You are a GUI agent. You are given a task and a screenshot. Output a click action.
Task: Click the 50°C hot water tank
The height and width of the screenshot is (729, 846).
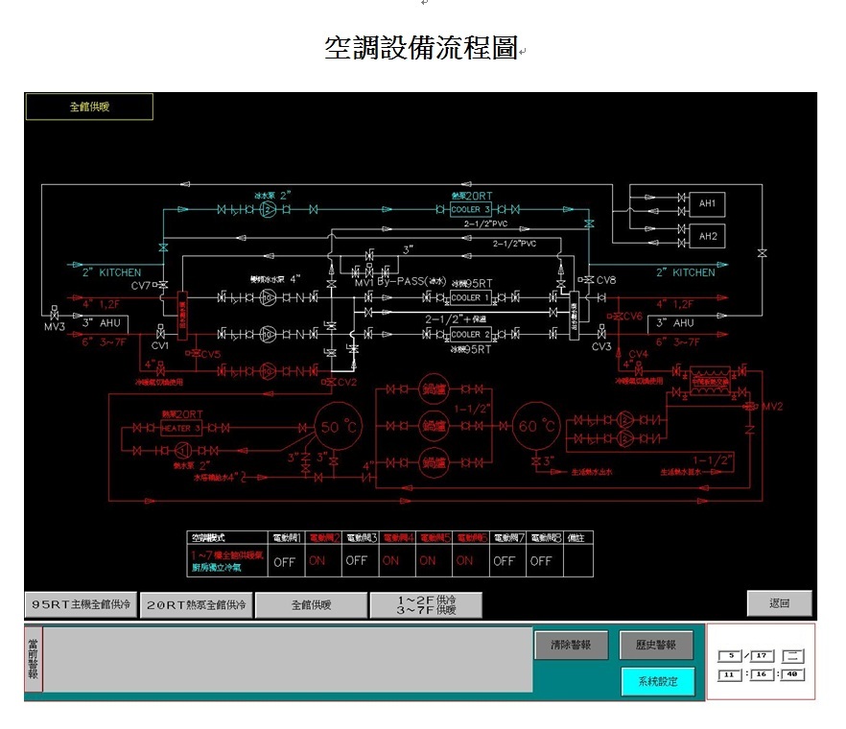pos(338,426)
